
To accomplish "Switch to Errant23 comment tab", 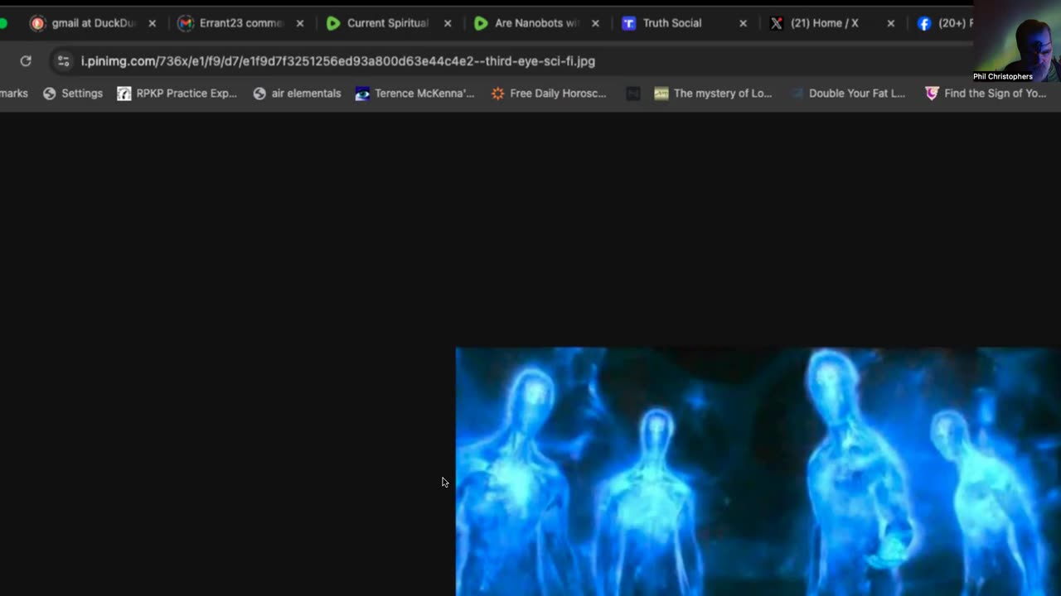I will point(241,23).
